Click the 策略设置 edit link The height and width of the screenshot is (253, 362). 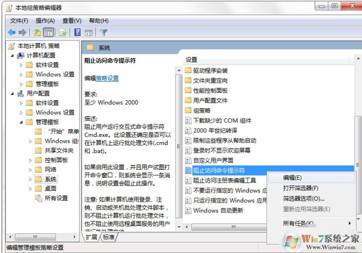tap(107, 80)
